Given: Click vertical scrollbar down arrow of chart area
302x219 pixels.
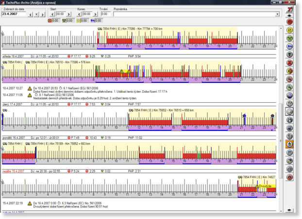Looking at the screenshot, I should [x=281, y=211].
